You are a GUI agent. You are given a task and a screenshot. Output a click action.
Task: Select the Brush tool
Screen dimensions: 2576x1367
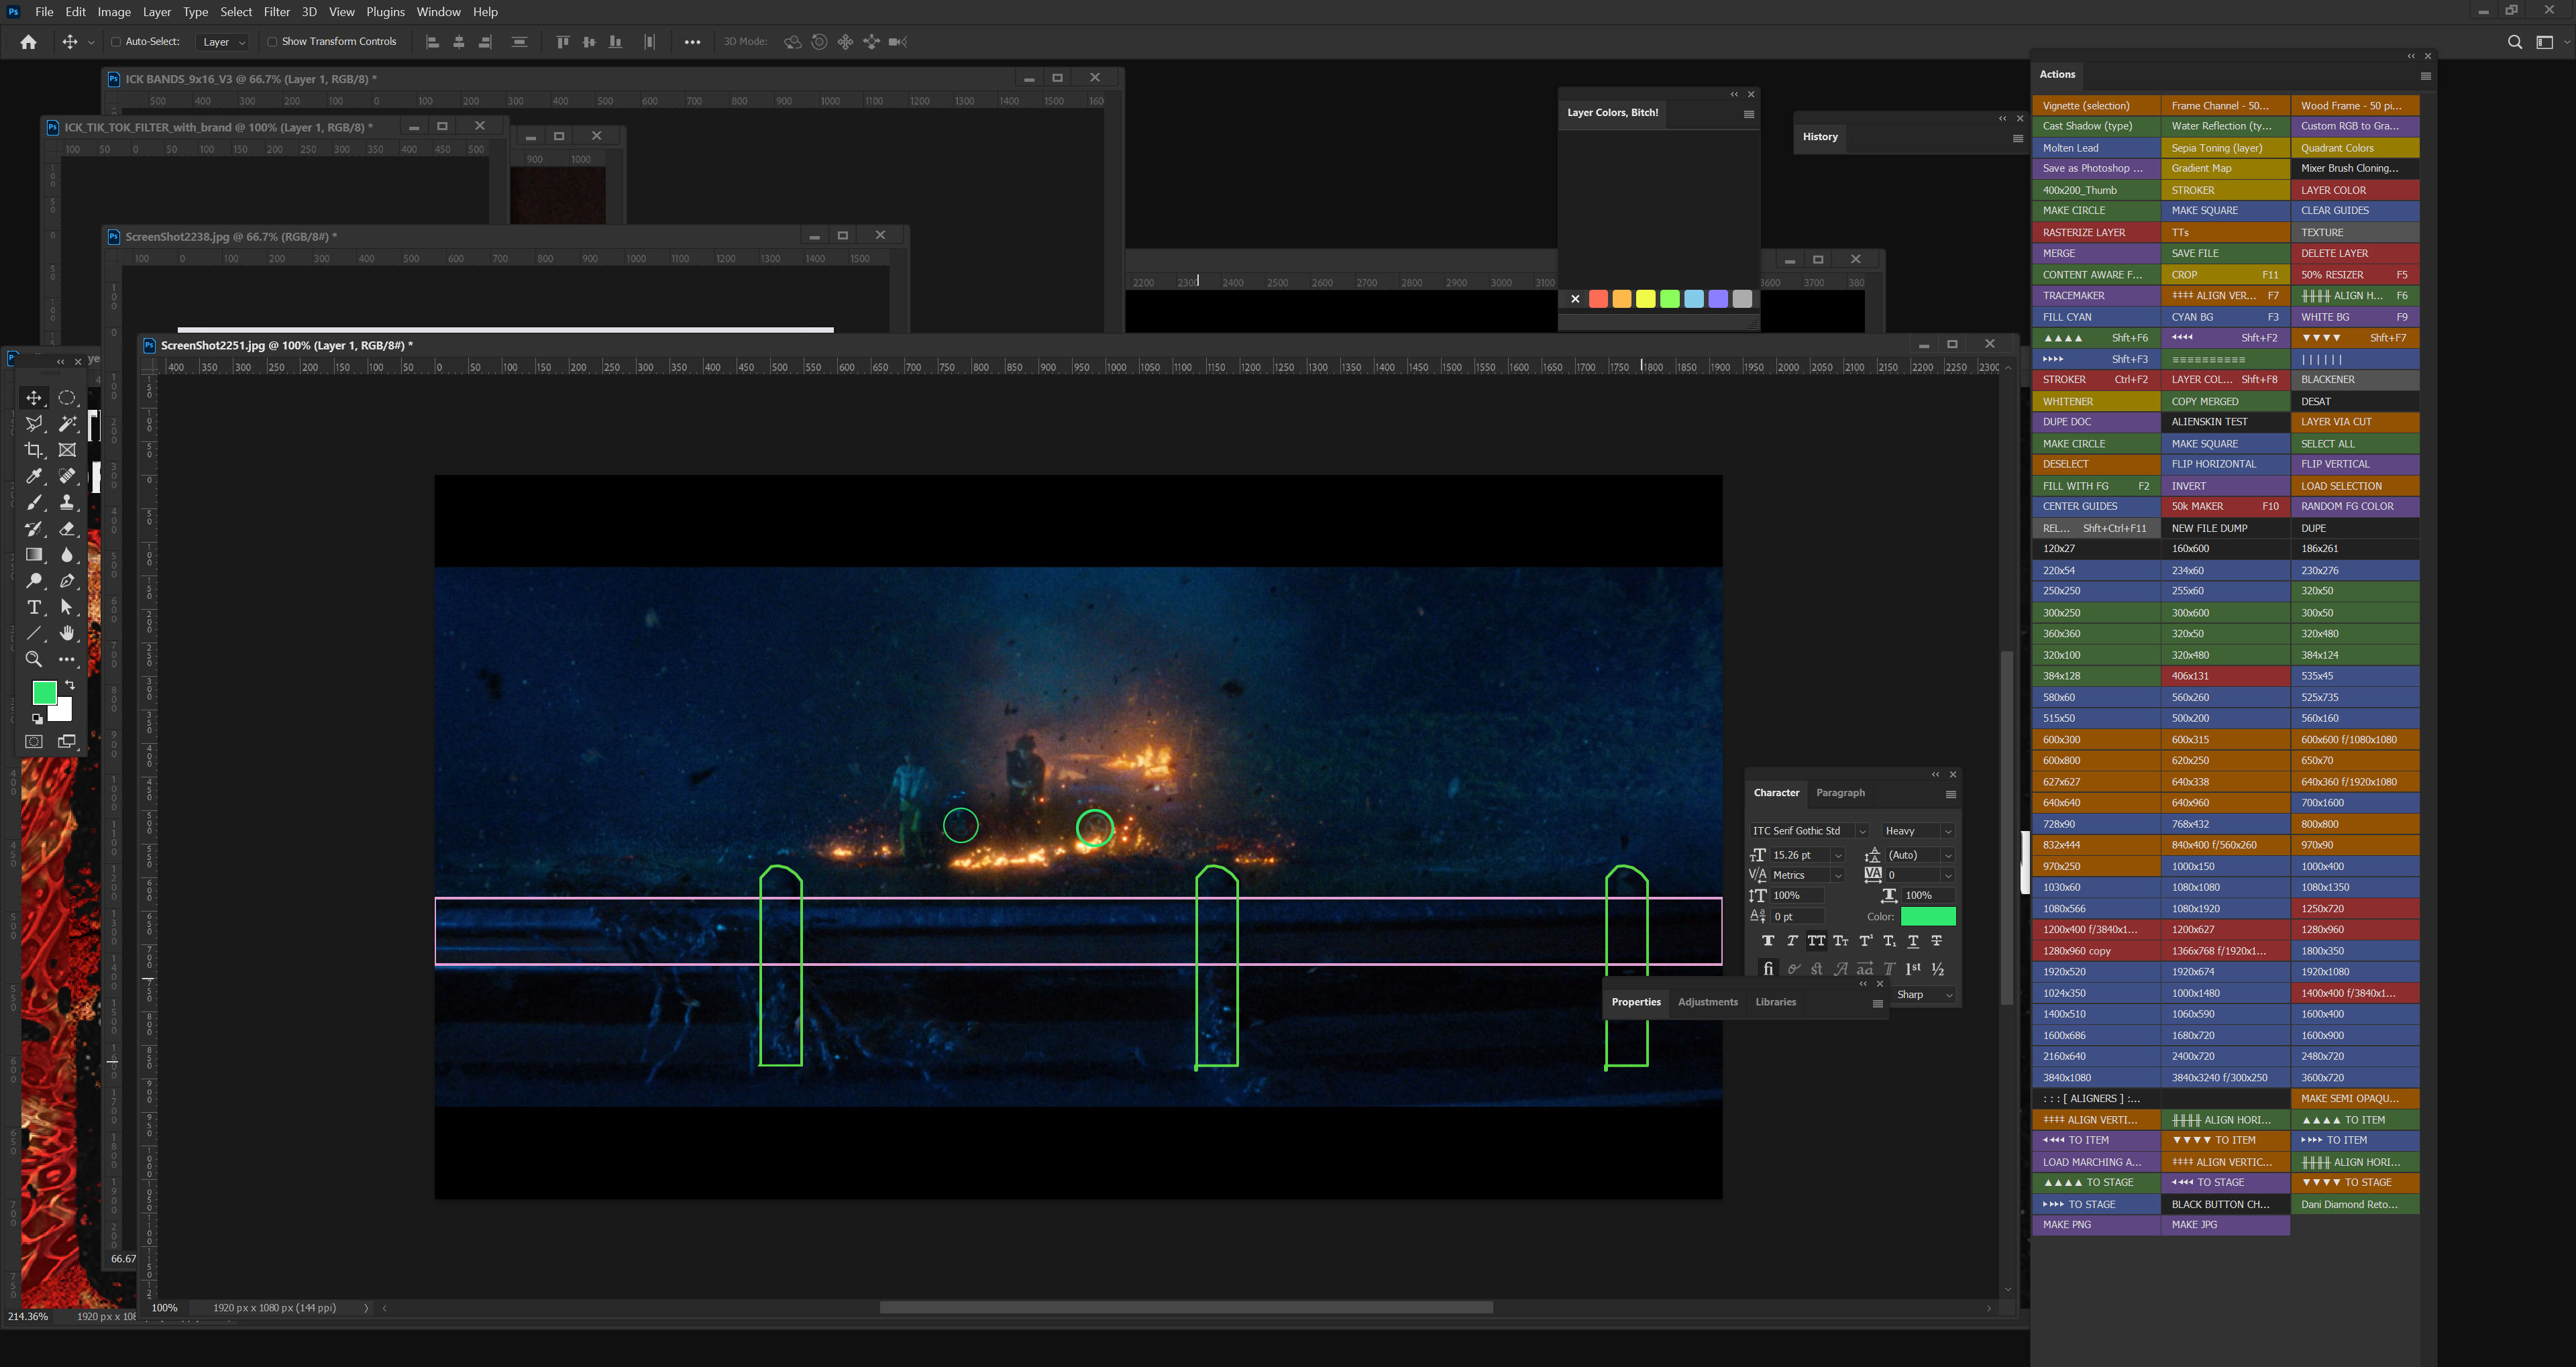34,502
